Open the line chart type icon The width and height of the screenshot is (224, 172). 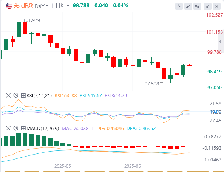pos(179,6)
